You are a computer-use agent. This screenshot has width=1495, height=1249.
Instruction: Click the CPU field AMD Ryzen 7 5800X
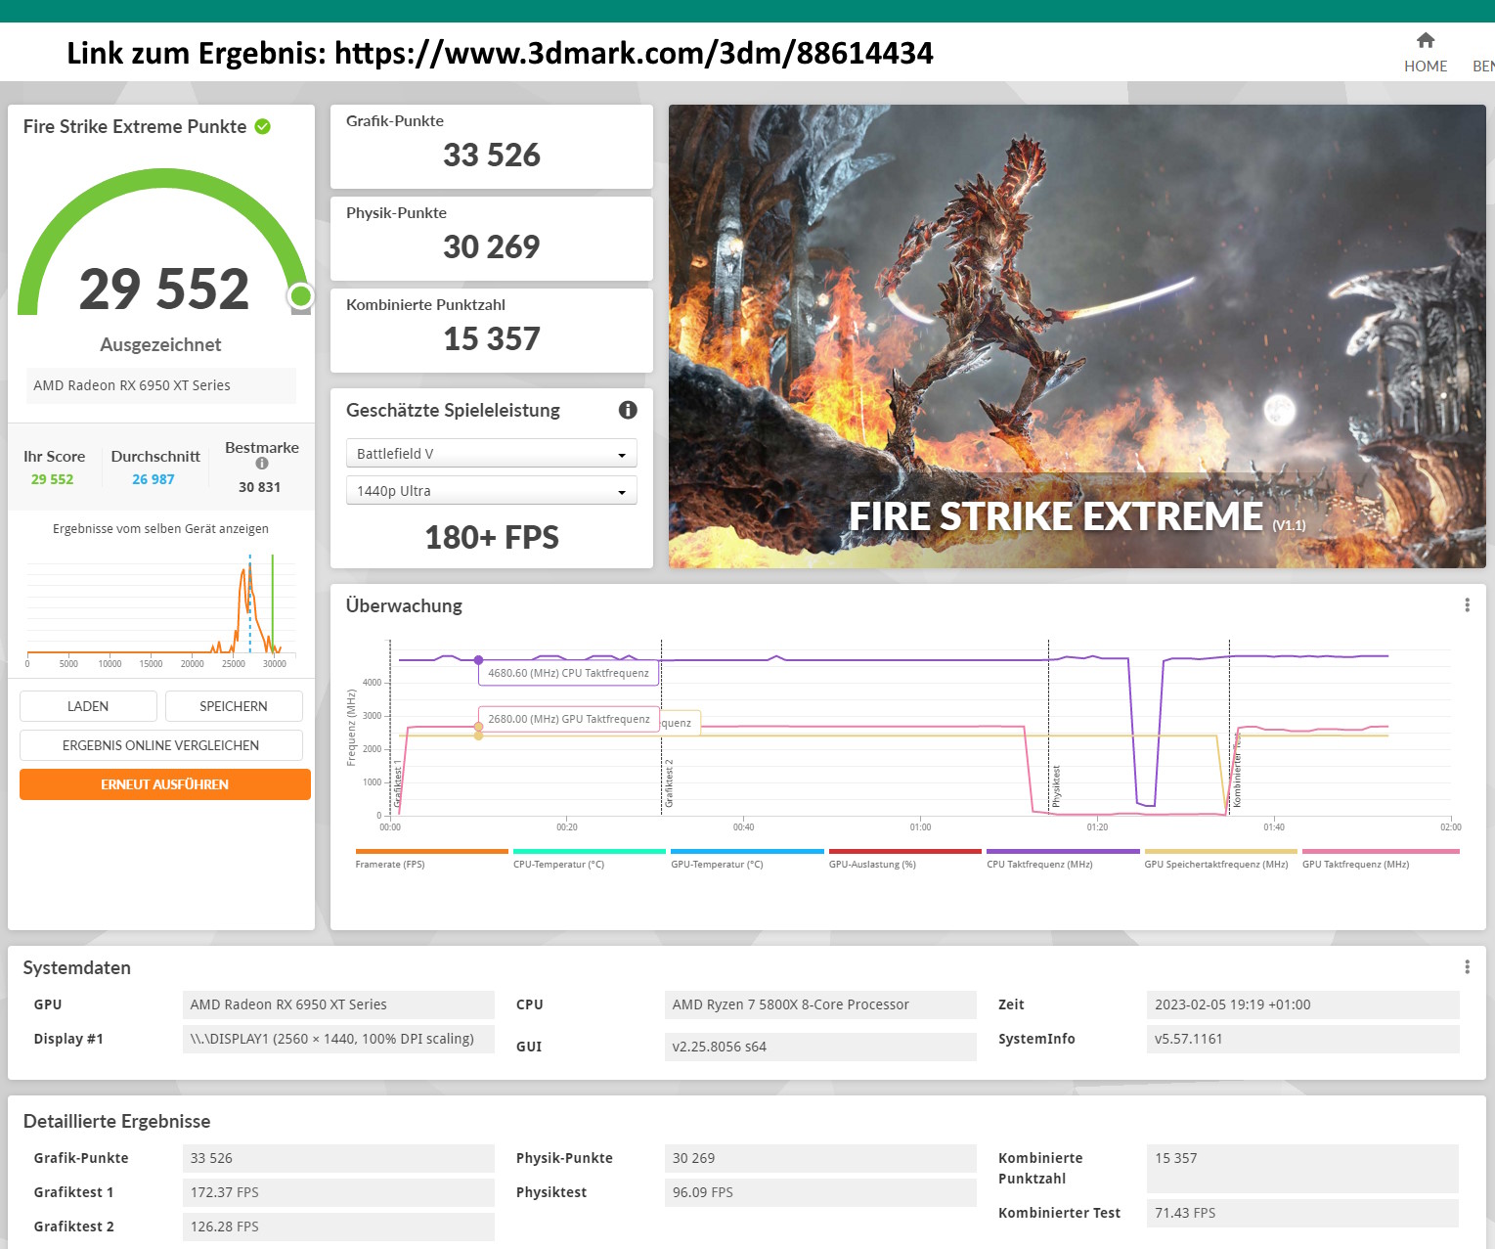[820, 1004]
